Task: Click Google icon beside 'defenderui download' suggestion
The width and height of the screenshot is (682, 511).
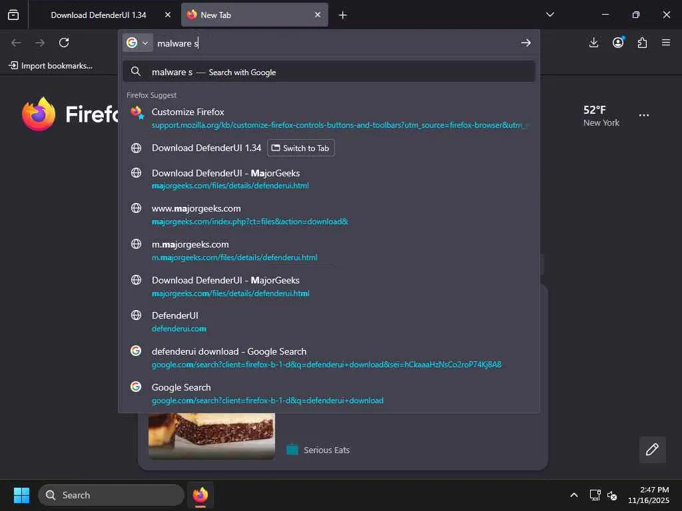Action: (x=136, y=351)
